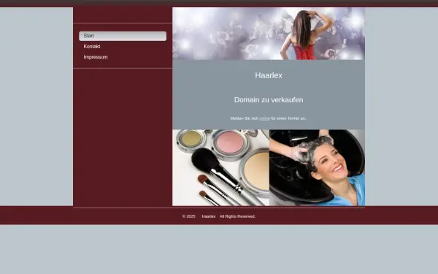Click the '© 2025' footer text
The width and height of the screenshot is (438, 274).
pyautogui.click(x=189, y=216)
